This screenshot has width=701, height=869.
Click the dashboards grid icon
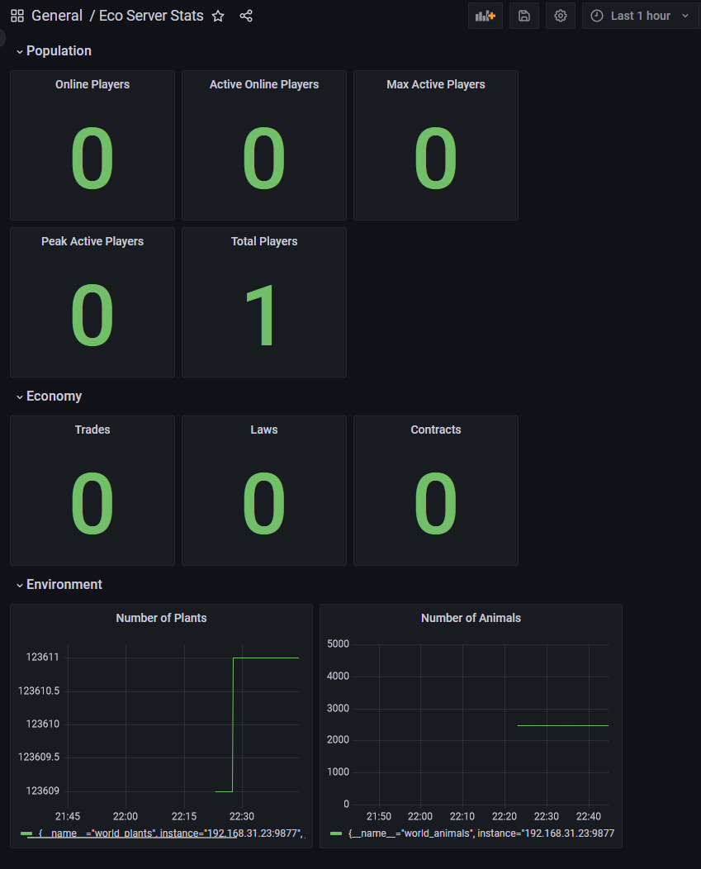click(x=17, y=16)
